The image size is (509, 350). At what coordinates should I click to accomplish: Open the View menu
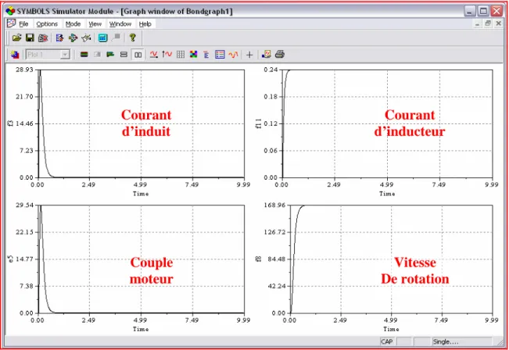tap(95, 24)
